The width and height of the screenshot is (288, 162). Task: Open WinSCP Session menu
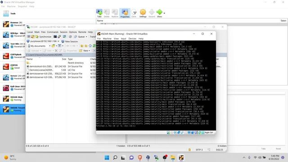click(x=63, y=32)
